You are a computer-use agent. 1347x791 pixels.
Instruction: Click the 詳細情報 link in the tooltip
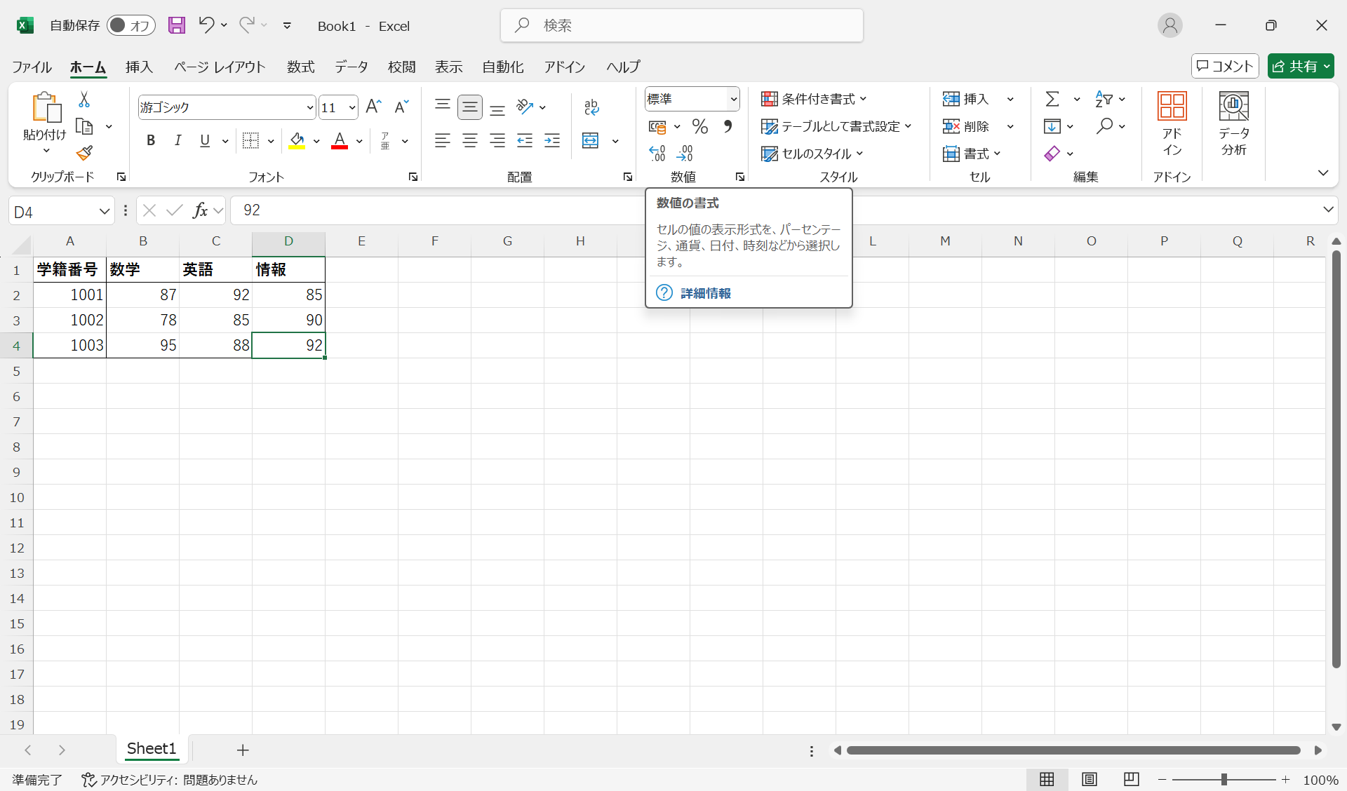[705, 293]
